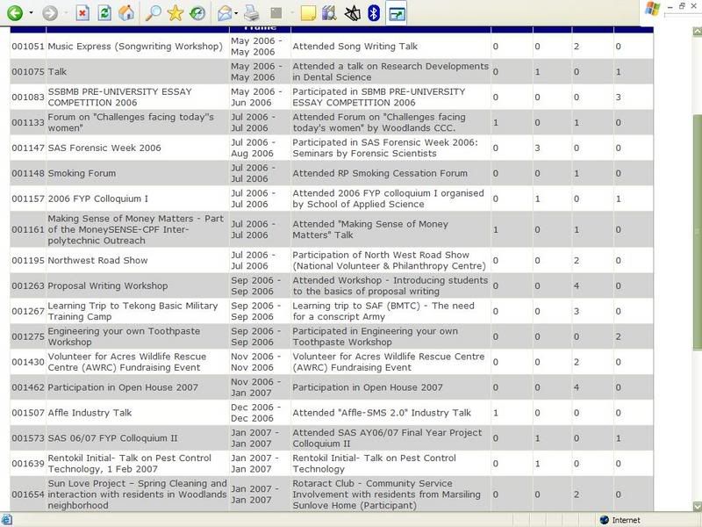Image resolution: width=702 pixels, height=527 pixels.
Task: Go to the Home page icon
Action: coord(126,13)
